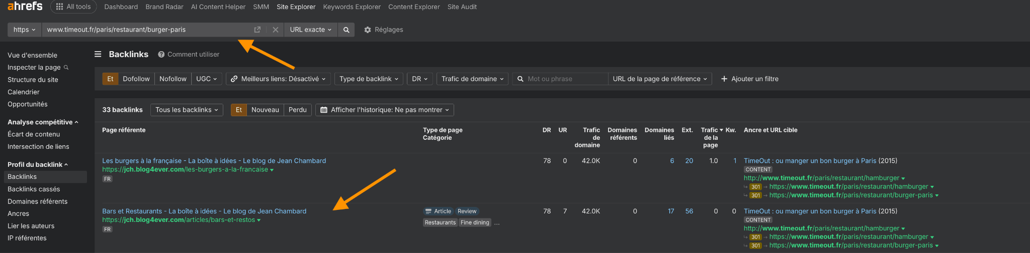Screen dimensions: 1030x253
Task: Click the Restaurants category tag
Action: (x=440, y=222)
